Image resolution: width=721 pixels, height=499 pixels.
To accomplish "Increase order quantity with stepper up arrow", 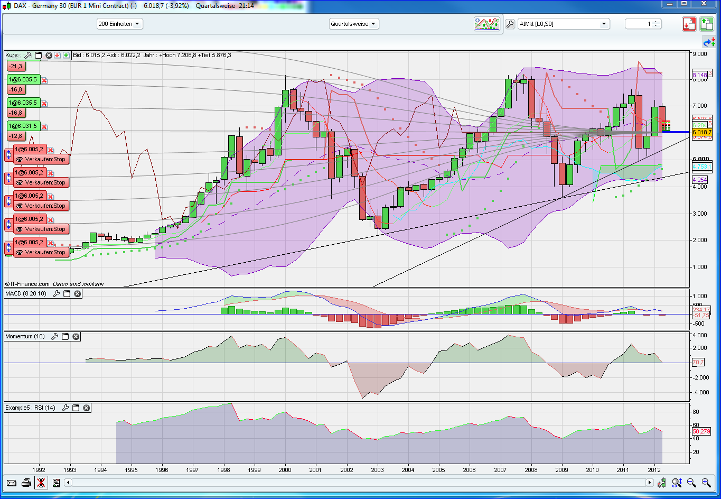I will (x=656, y=22).
